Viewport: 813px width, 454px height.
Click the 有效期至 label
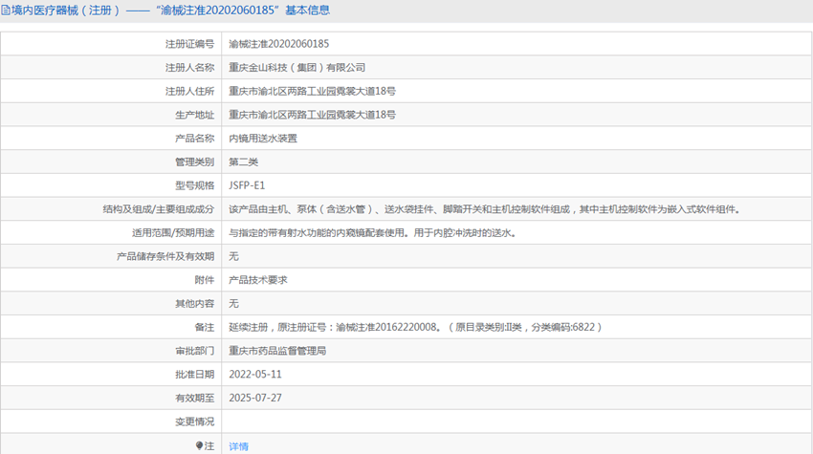pyautogui.click(x=194, y=398)
